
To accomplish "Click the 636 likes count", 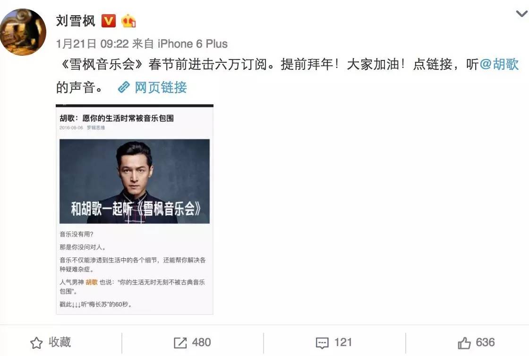I will tap(485, 342).
